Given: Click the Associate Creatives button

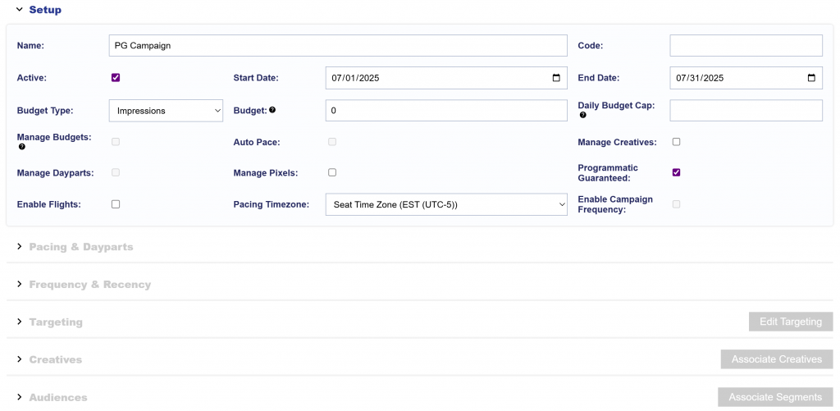Looking at the screenshot, I should point(777,359).
